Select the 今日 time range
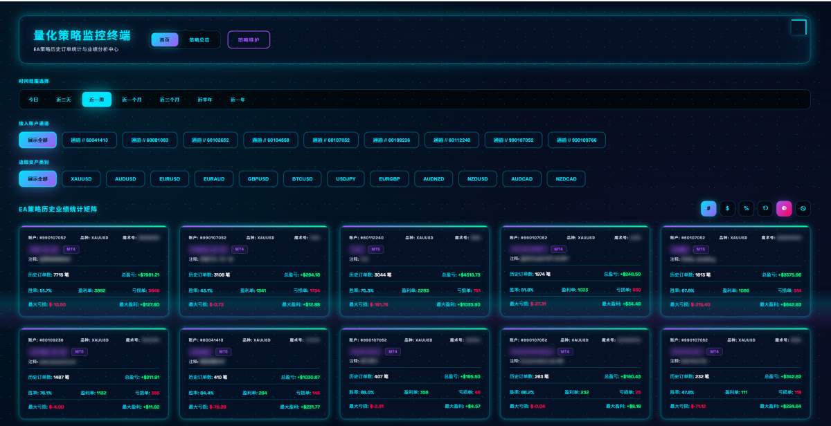 click(34, 100)
